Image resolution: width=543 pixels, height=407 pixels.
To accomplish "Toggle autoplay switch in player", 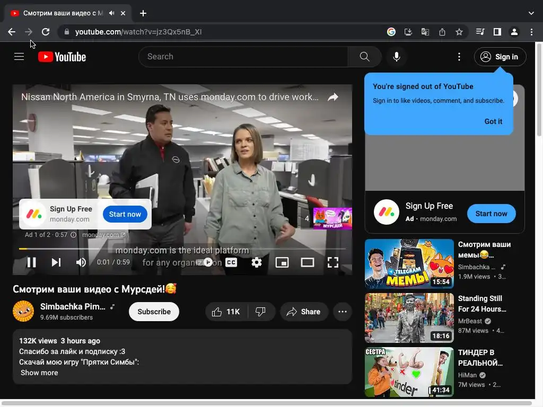I will (x=208, y=262).
